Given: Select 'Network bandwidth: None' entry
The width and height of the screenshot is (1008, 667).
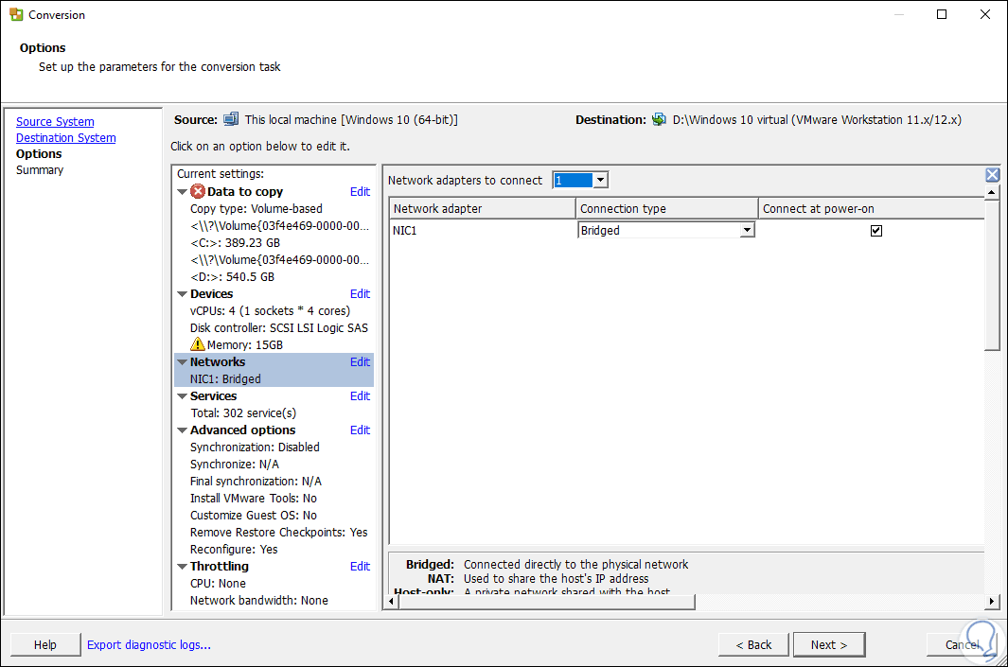Looking at the screenshot, I should click(259, 600).
